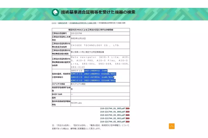Go to HOME in the breadcrumb
208x138 pixels.
[x=54, y=23]
